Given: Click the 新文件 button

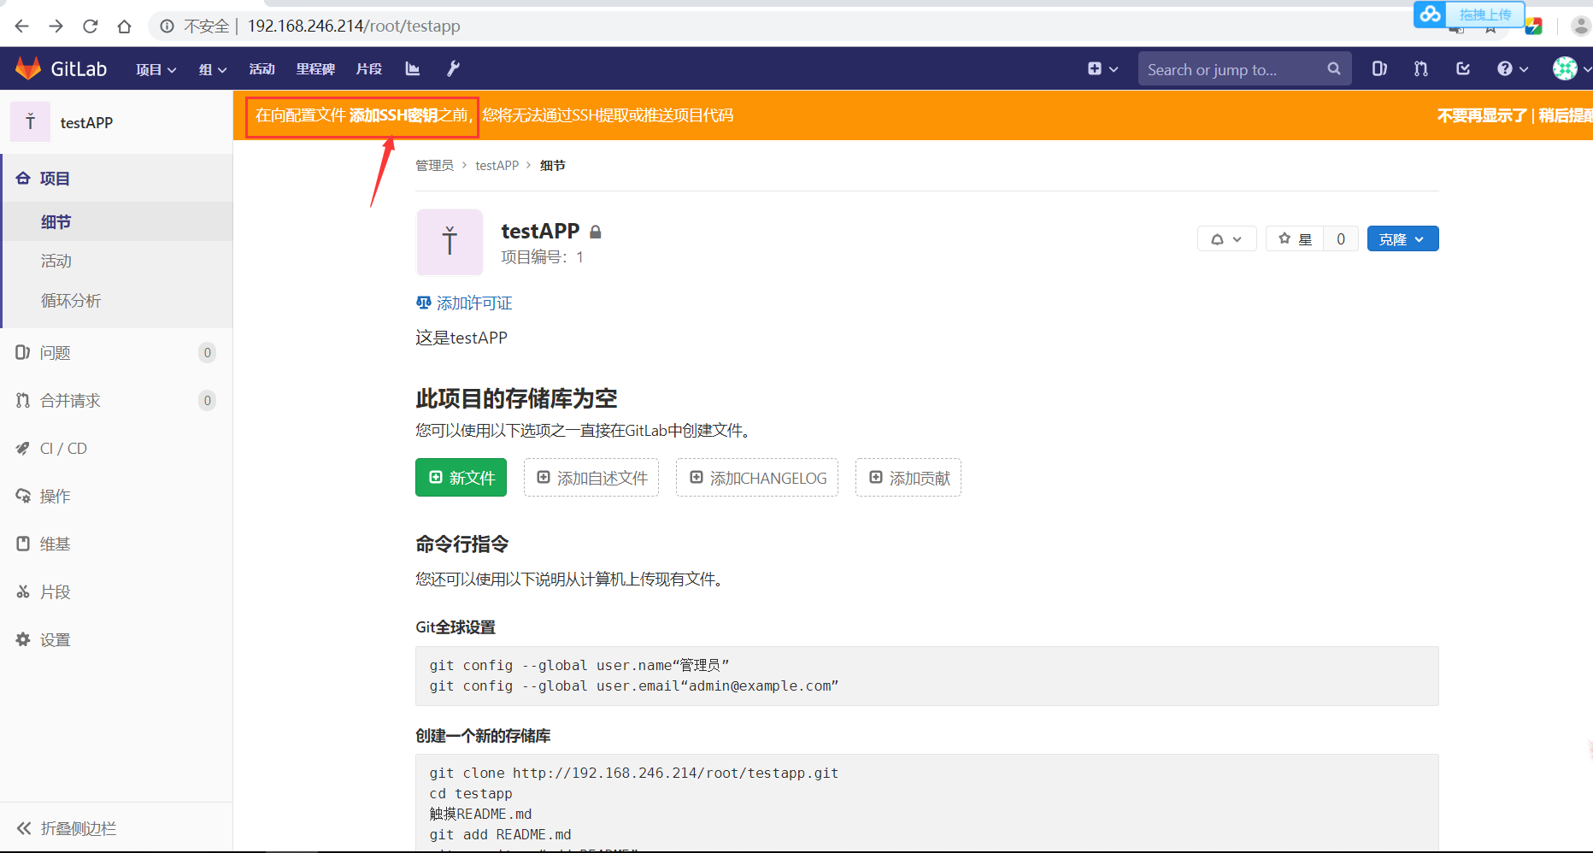Looking at the screenshot, I should click(x=461, y=477).
